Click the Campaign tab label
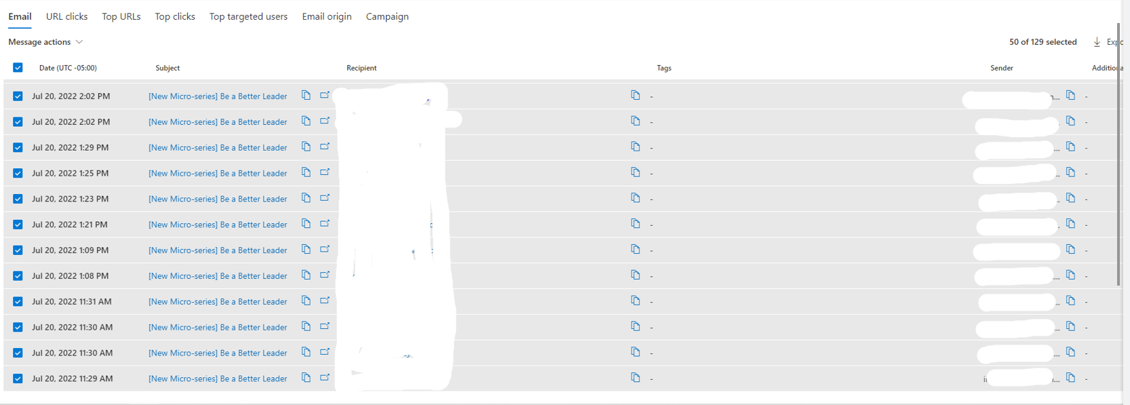The image size is (1130, 405). [x=387, y=16]
